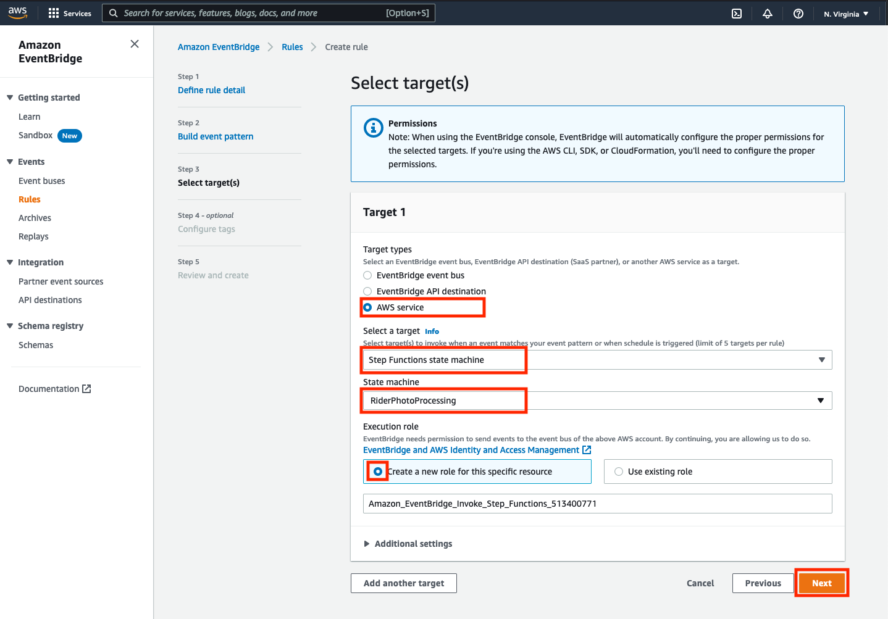Click the Amazon EventBridge breadcrumb
Image resolution: width=888 pixels, height=619 pixels.
point(219,47)
